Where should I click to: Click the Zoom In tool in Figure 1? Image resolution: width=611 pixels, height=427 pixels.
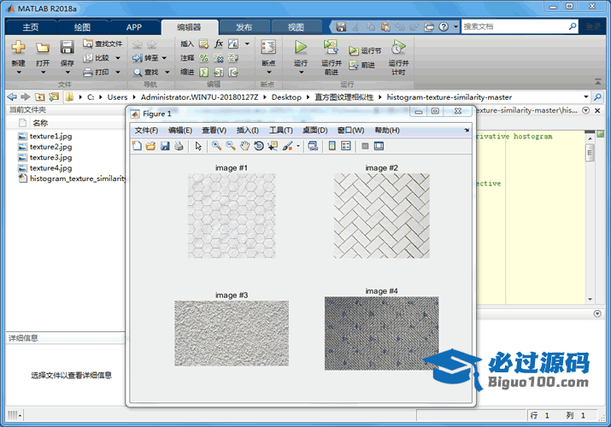pyautogui.click(x=216, y=146)
